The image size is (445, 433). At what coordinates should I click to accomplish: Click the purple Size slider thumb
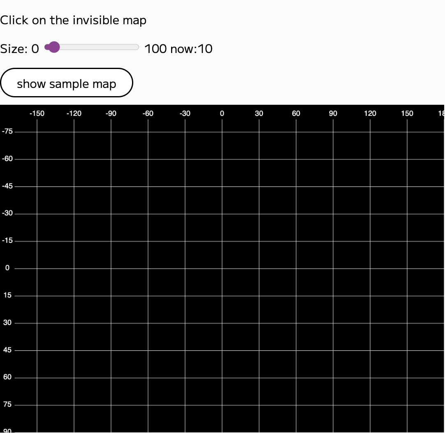(53, 48)
